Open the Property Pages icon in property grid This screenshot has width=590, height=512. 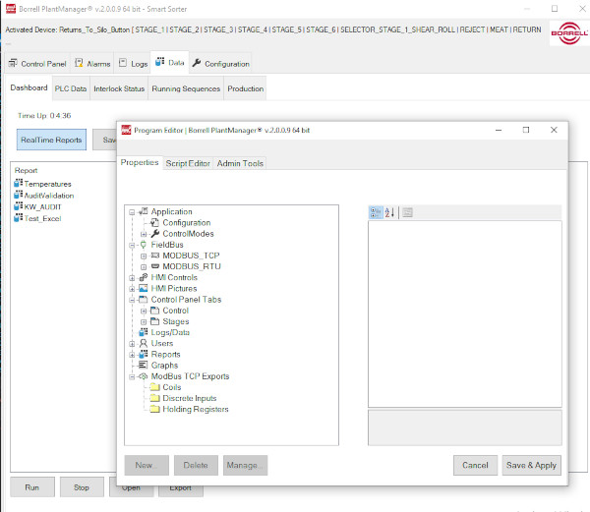coord(408,212)
